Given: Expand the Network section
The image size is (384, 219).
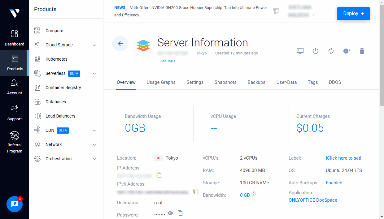Looking at the screenshot, I should coord(94,144).
